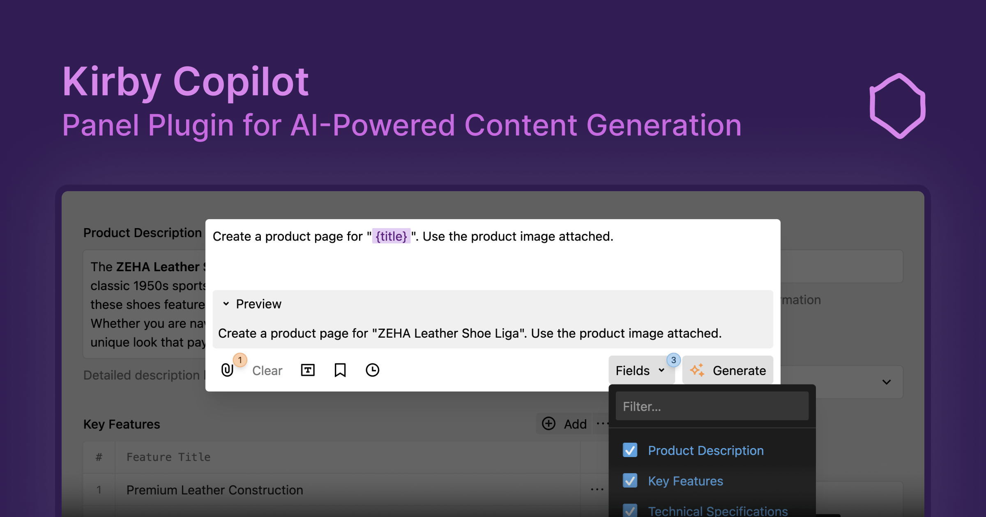Click the preview text mentioning ZEHA Leather Shoe Liga

coord(470,333)
